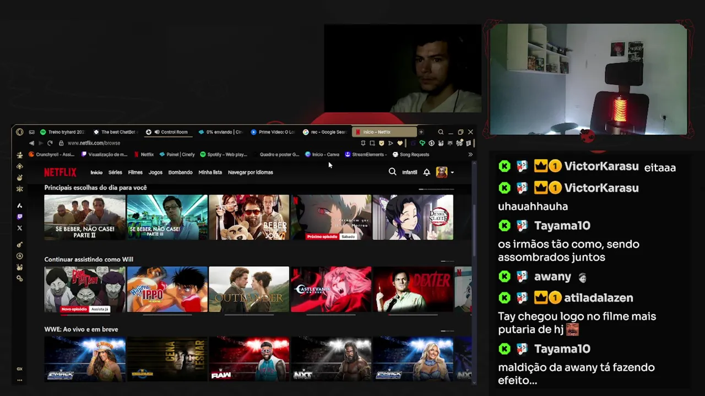This screenshot has width=705, height=396.
Task: Switch to the rec - Google Search tab
Action: (325, 132)
